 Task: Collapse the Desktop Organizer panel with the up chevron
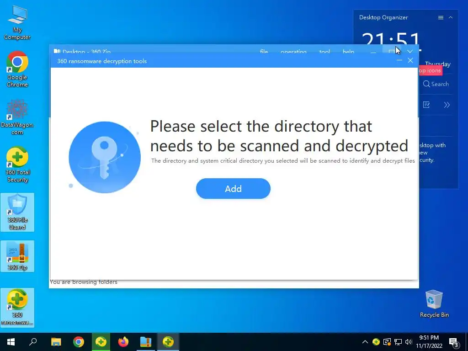(451, 18)
